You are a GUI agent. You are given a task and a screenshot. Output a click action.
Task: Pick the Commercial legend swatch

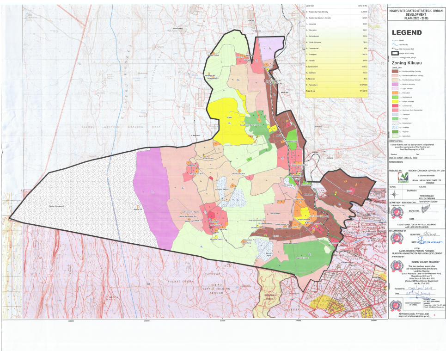pyautogui.click(x=394, y=105)
